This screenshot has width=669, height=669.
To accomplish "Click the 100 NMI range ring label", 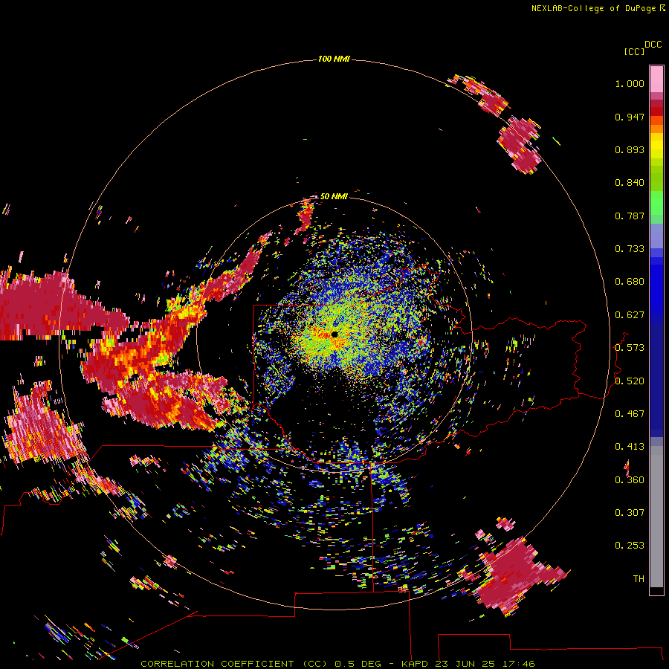I will [334, 59].
